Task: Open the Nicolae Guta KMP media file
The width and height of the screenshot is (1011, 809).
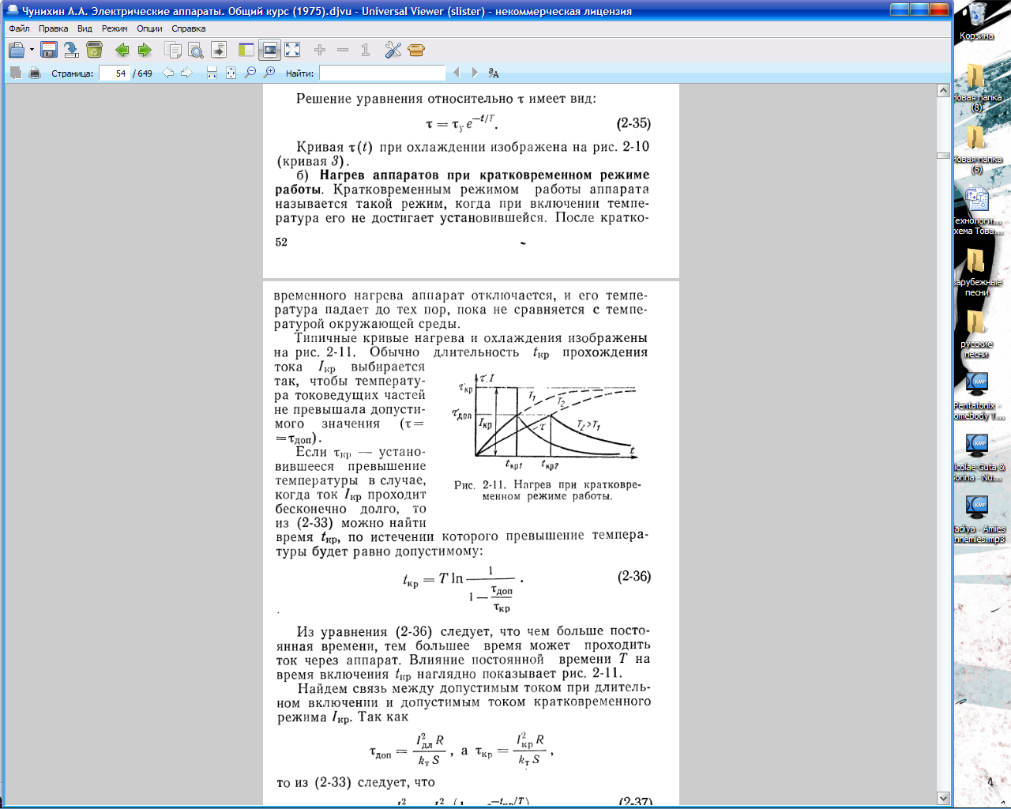Action: (978, 457)
